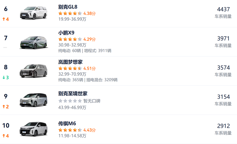The image size is (237, 144).
Task: Go to the 小鹏X9 model page
Action: [66, 33]
